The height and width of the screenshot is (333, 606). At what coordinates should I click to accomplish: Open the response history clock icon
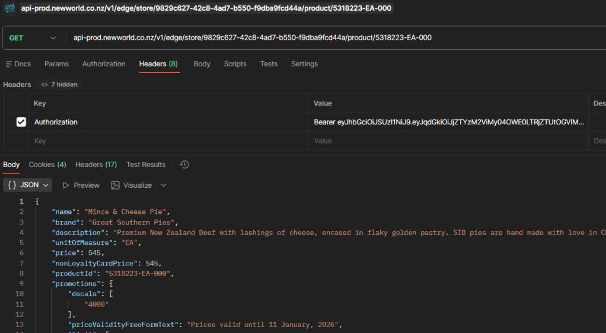[x=184, y=165]
